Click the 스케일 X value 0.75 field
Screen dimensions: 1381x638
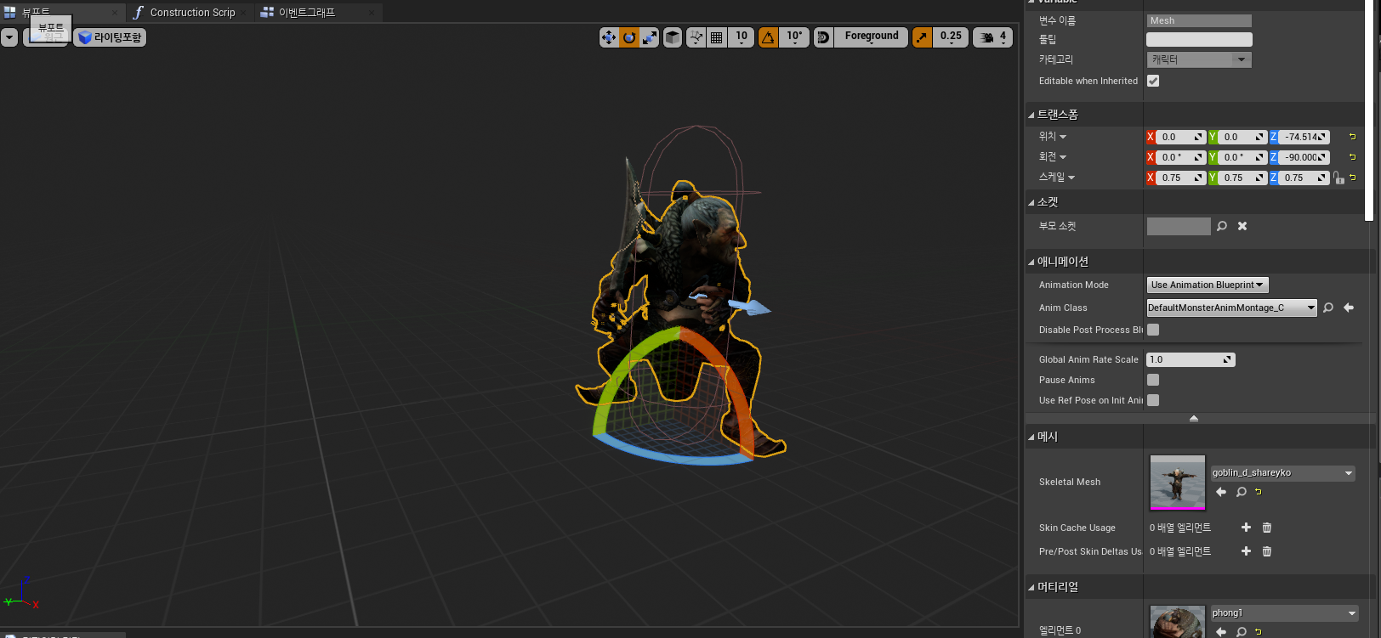(x=1180, y=178)
